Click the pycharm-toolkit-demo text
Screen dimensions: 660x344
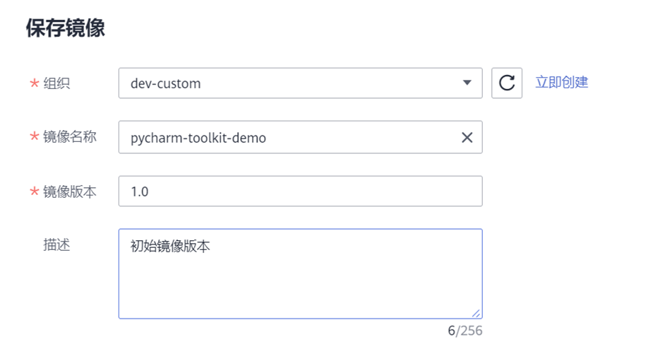pos(198,138)
